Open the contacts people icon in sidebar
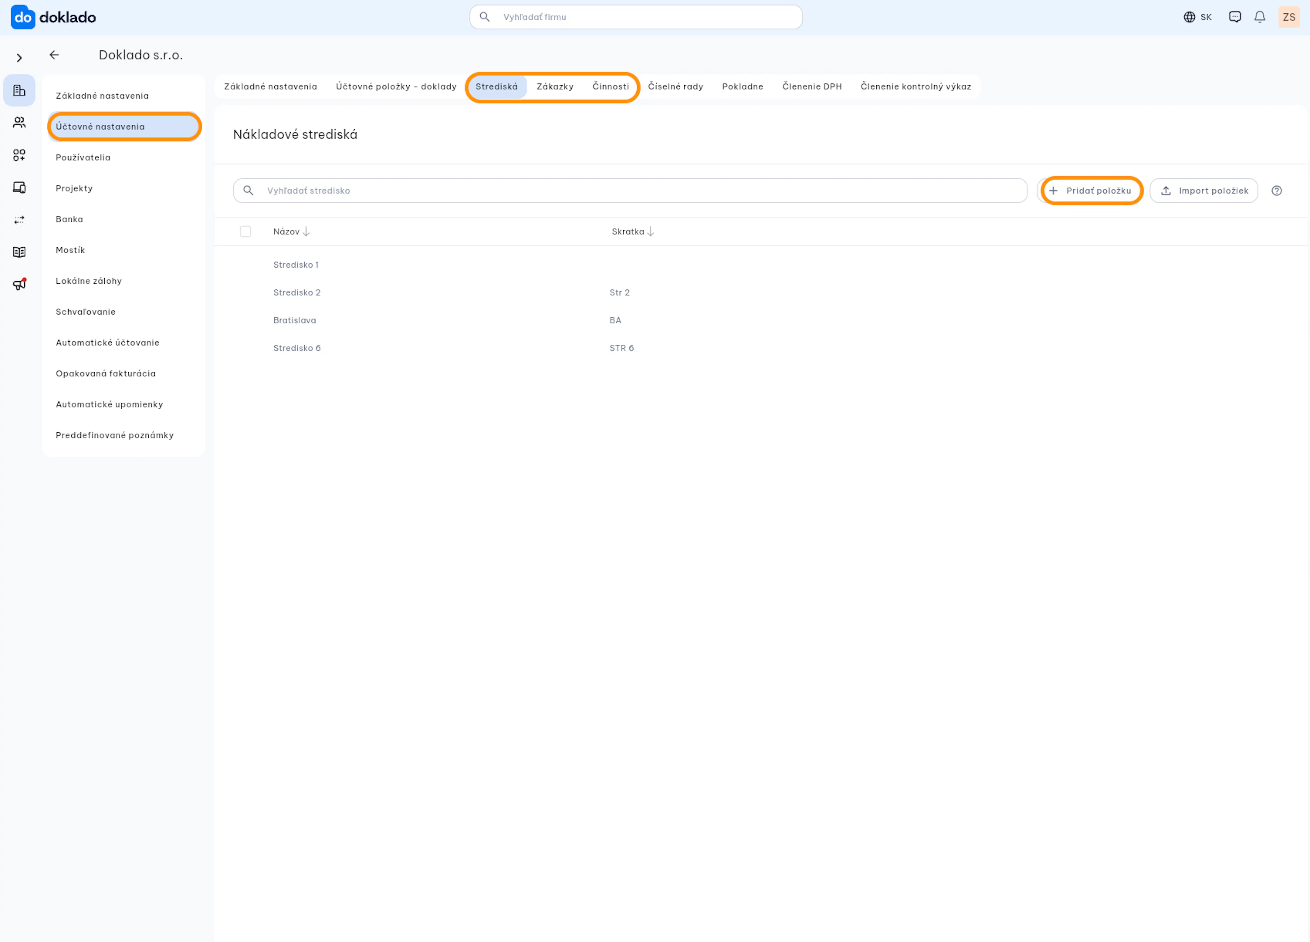 coord(19,122)
